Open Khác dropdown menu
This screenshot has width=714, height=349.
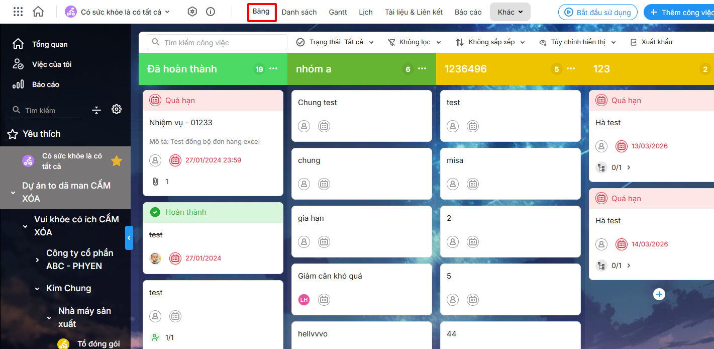pyautogui.click(x=510, y=12)
